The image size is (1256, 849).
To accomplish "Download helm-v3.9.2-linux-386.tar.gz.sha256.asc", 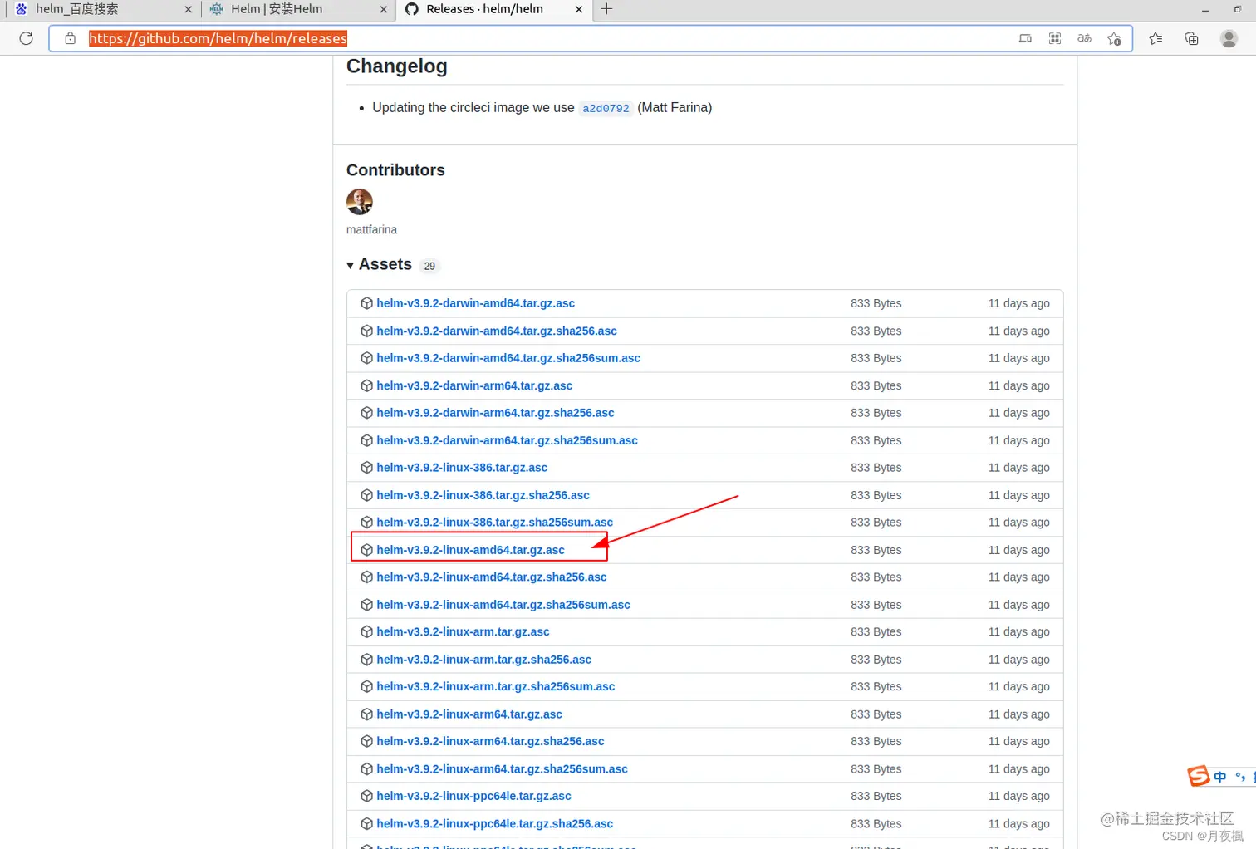I will (483, 495).
